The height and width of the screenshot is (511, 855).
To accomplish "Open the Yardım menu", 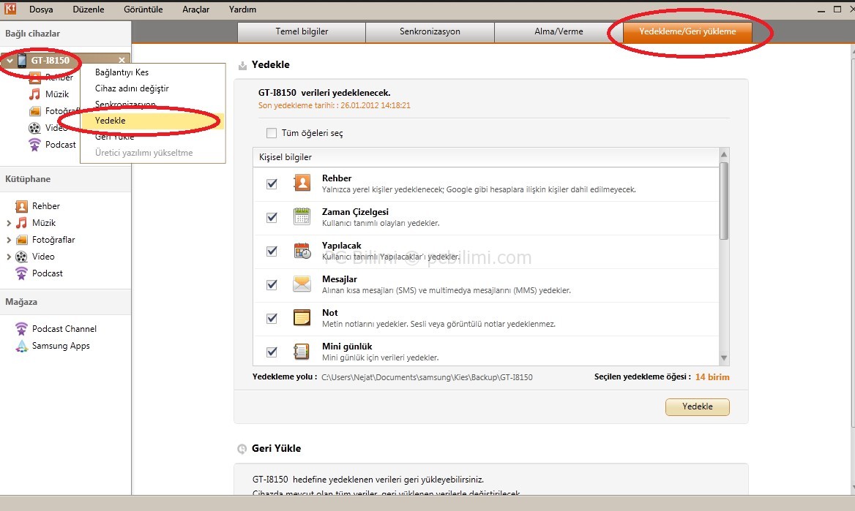I will pyautogui.click(x=242, y=10).
